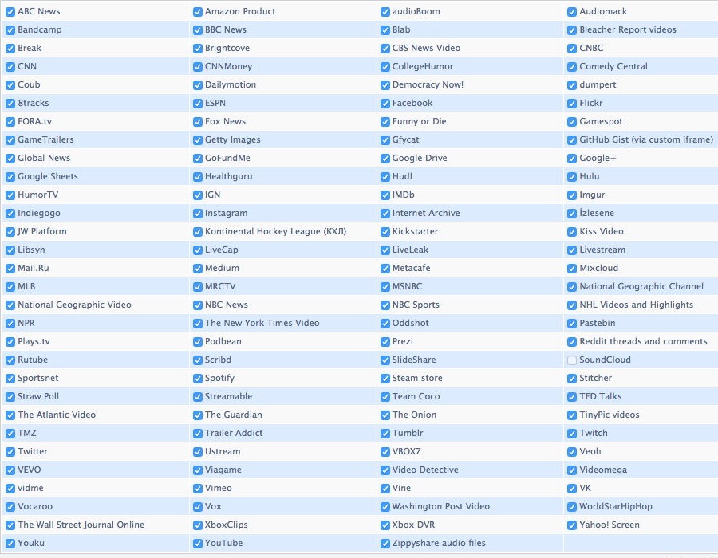Uncheck the Vimeo checkbox
Screen dimensions: 718x558
[x=197, y=489]
